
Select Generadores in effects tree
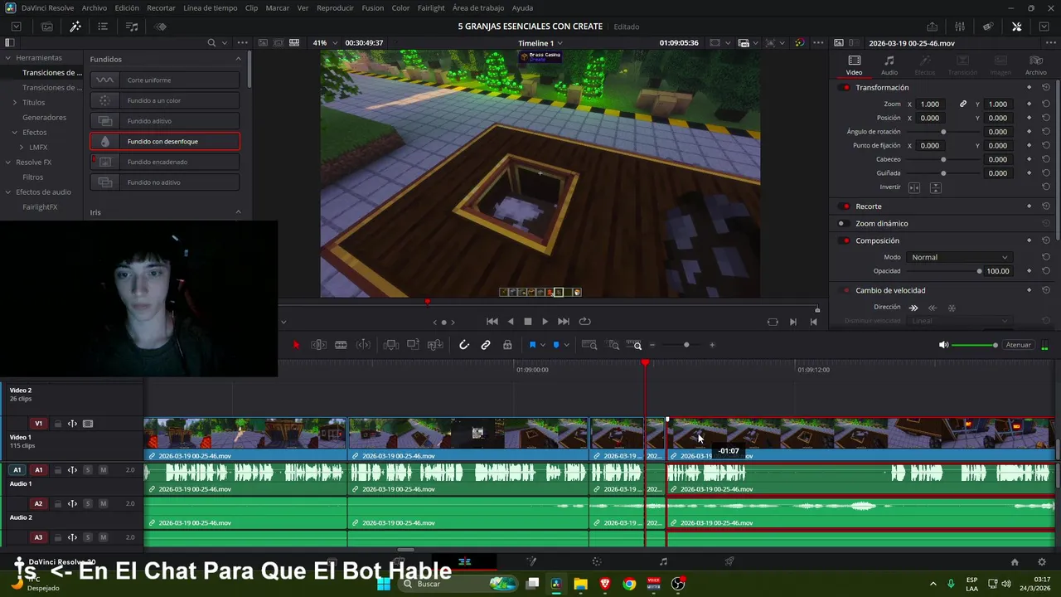tap(44, 117)
